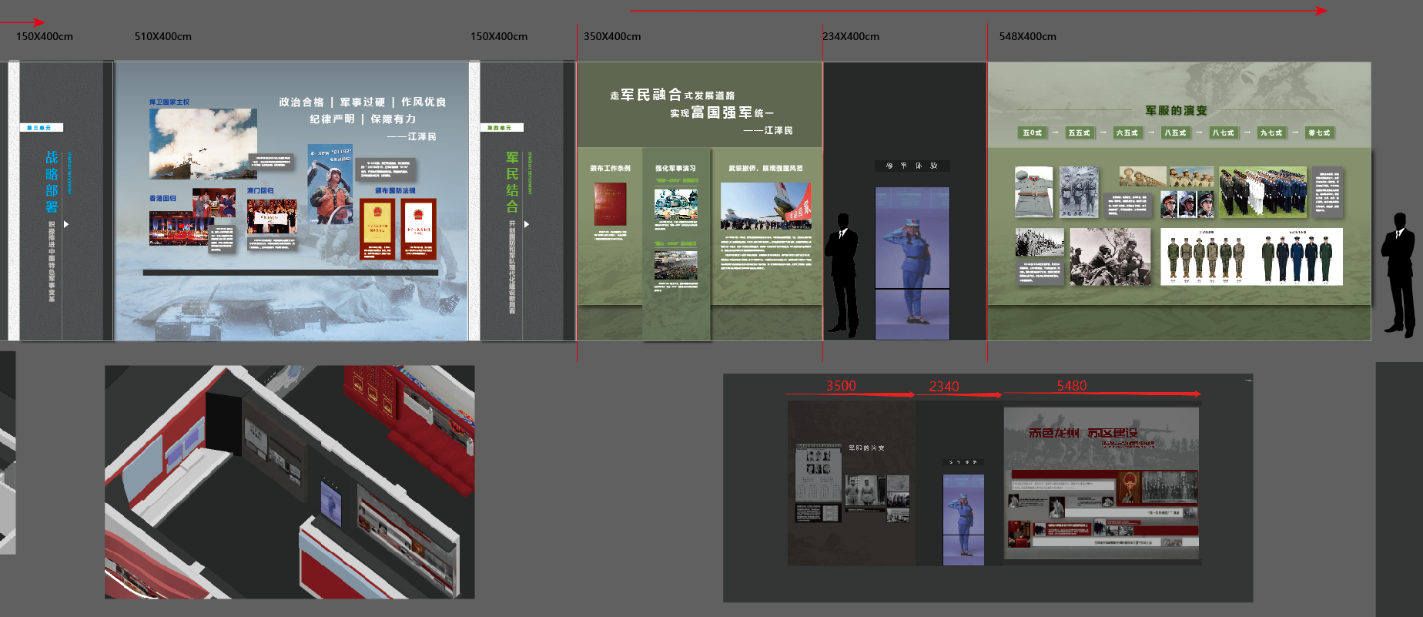Click the white triangle arrow beside 军民结合
Viewport: 1423px width, 617px height.
coord(527,224)
